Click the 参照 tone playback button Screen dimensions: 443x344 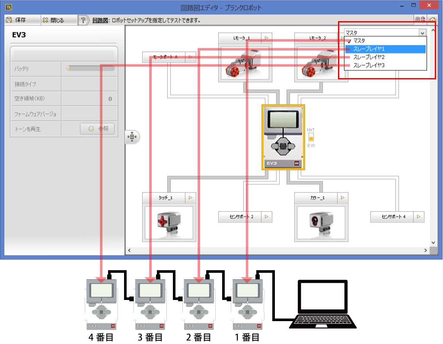pyautogui.click(x=97, y=129)
